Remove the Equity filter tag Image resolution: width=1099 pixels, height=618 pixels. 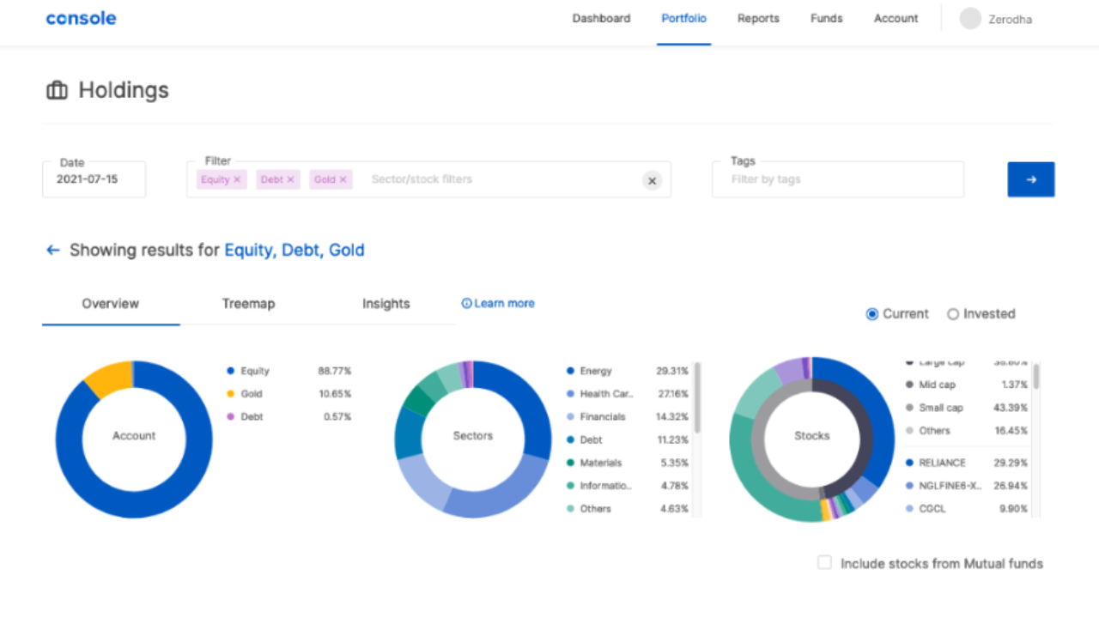point(237,179)
